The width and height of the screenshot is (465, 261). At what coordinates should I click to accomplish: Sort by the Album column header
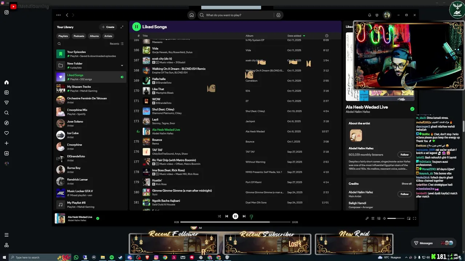click(250, 36)
